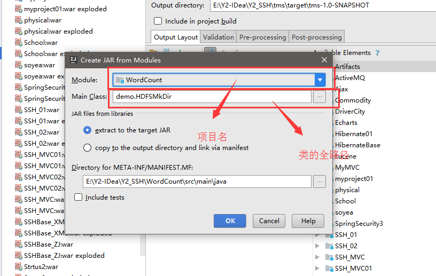Switch to the Output Layout tab
The image size is (436, 276).
[175, 37]
